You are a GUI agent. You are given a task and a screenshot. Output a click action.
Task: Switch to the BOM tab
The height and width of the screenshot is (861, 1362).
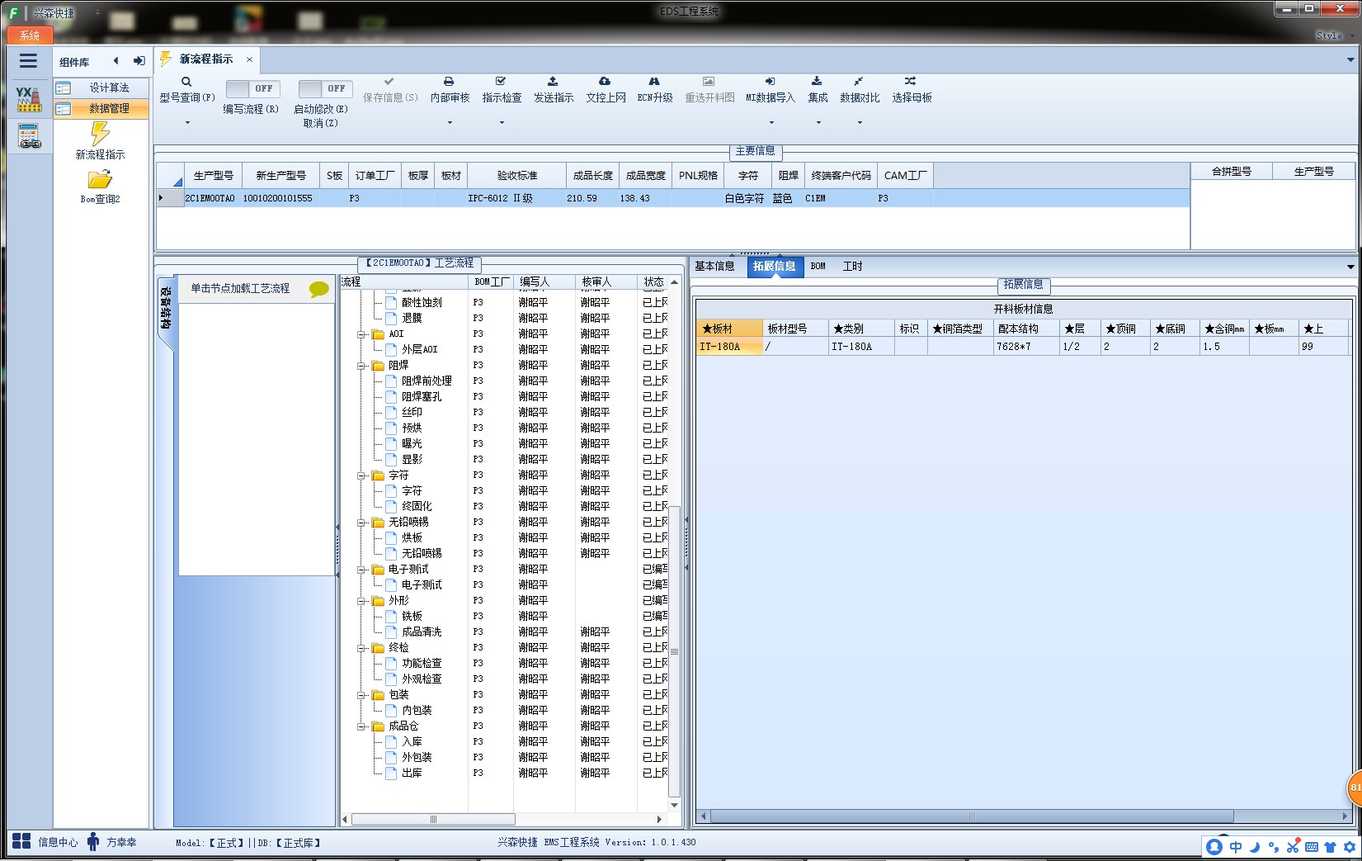818,266
